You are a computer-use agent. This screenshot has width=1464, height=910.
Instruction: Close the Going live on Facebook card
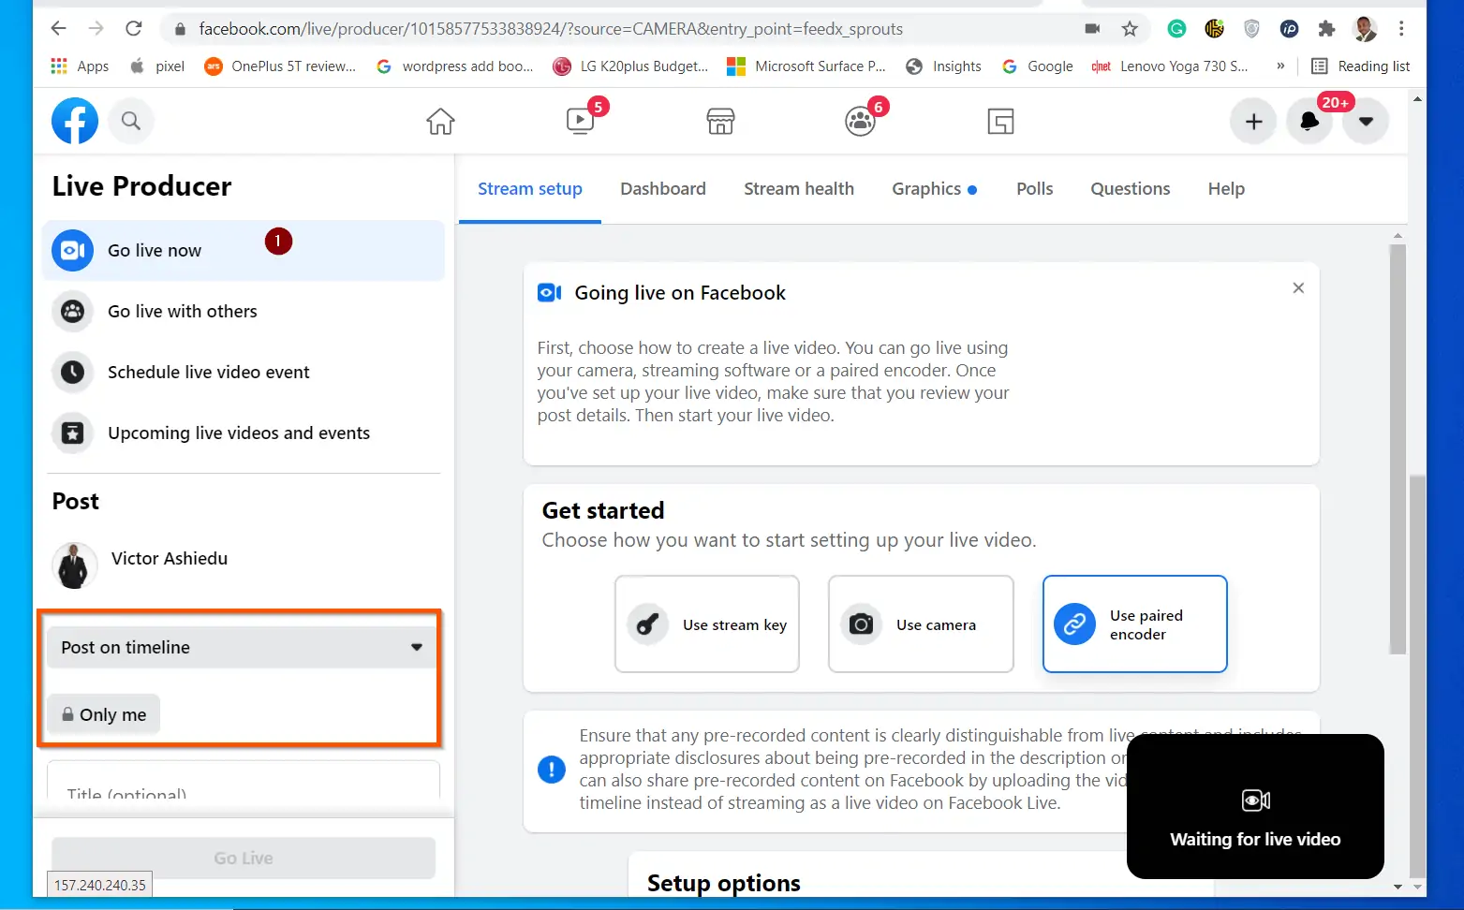(x=1298, y=288)
